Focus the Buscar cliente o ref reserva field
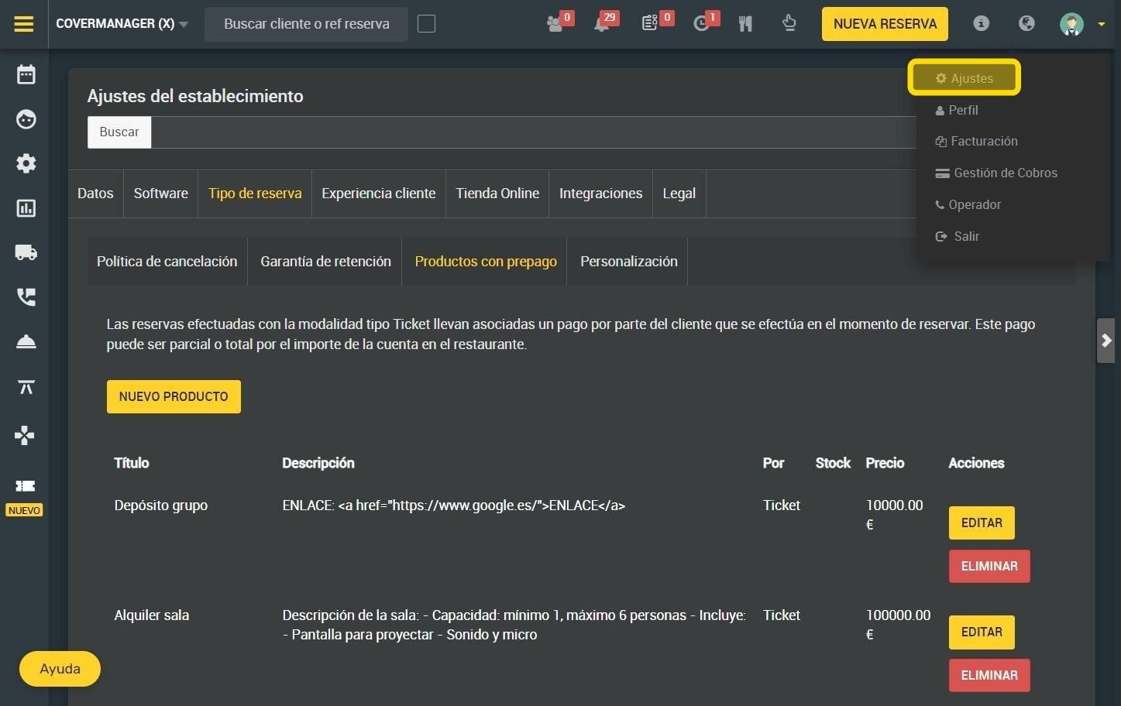 click(307, 24)
